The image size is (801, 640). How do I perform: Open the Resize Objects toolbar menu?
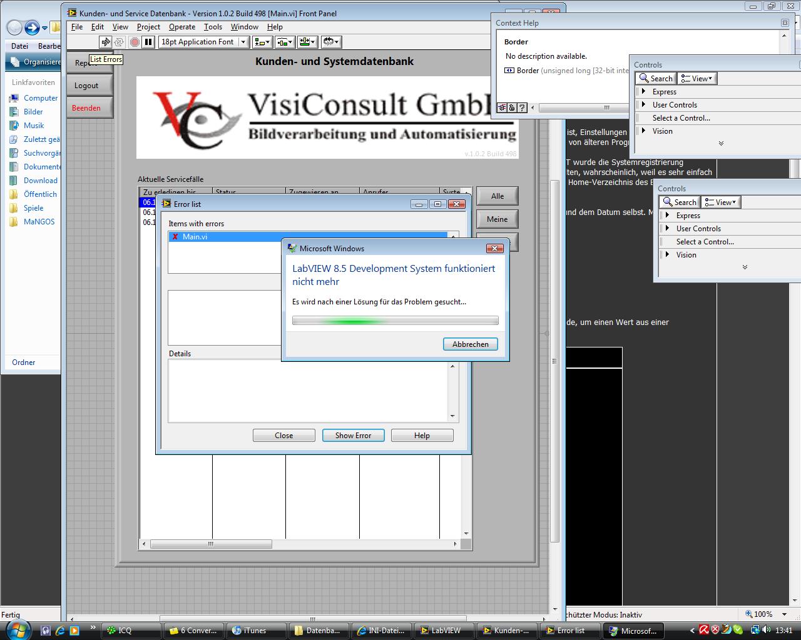307,42
